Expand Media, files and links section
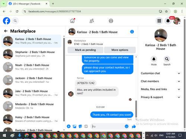The width and height of the screenshot is (186, 139). (160, 89)
